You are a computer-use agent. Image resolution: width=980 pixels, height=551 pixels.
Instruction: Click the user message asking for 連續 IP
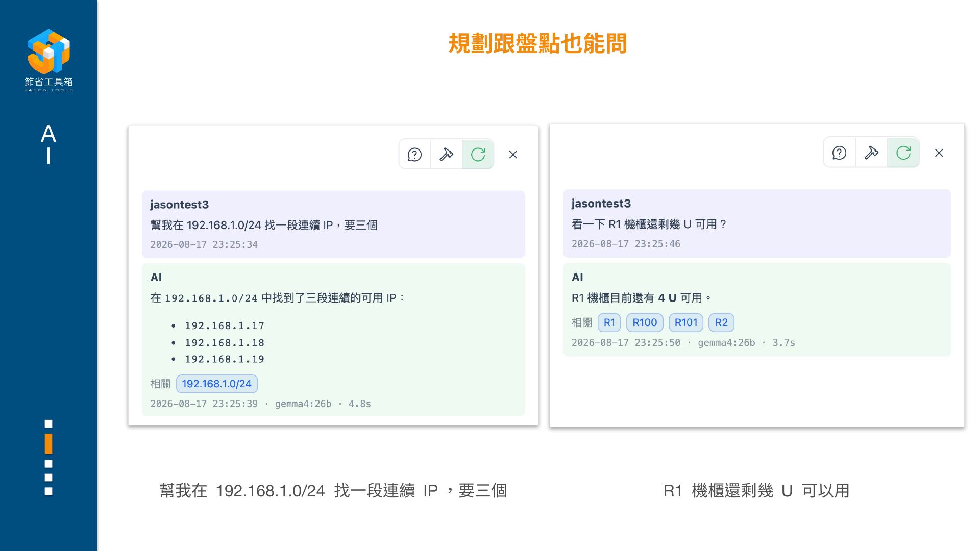point(264,225)
